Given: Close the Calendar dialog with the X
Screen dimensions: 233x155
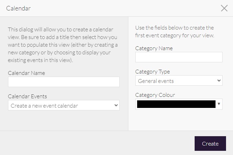Looking at the screenshot, I should click(224, 8).
